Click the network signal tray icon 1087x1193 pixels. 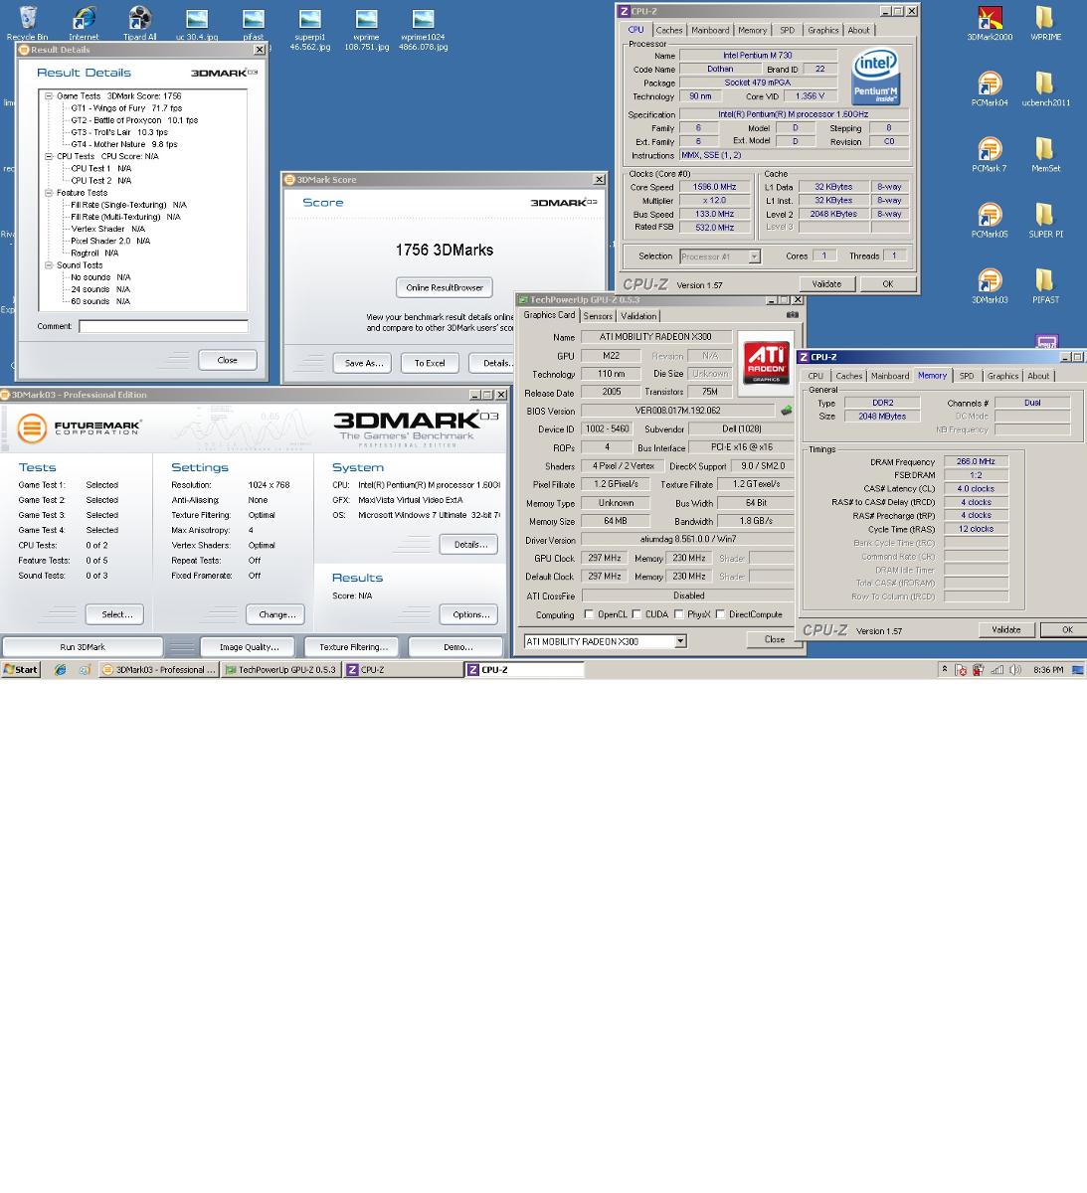[x=996, y=670]
